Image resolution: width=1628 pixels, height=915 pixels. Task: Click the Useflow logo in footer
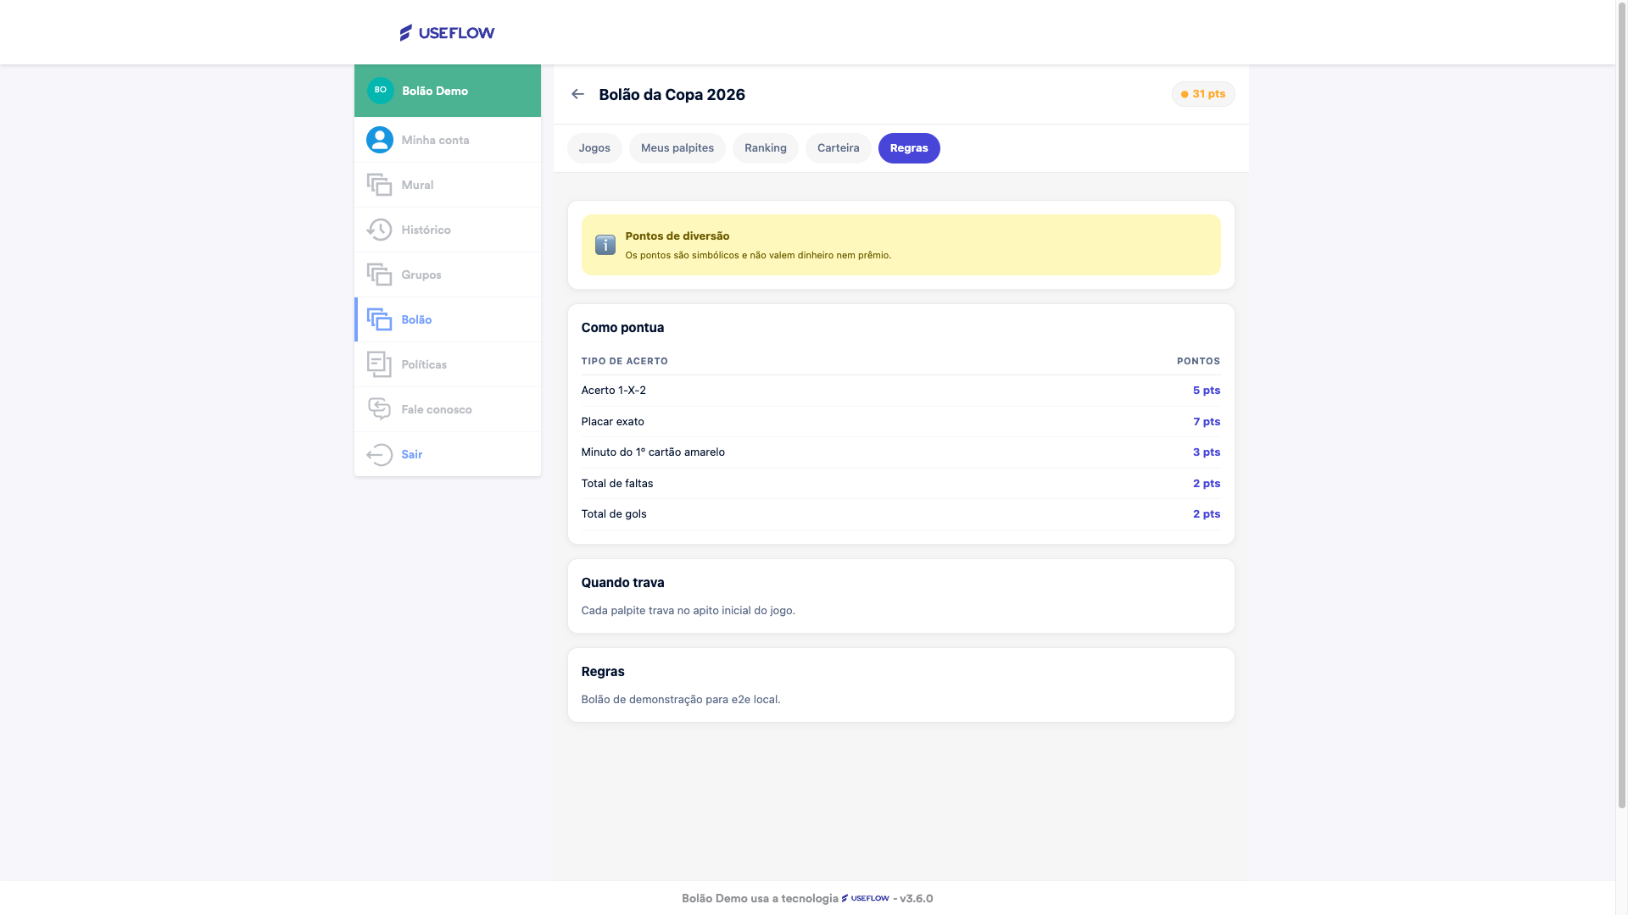[x=866, y=898]
